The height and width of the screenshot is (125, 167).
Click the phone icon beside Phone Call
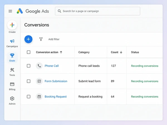point(39,66)
